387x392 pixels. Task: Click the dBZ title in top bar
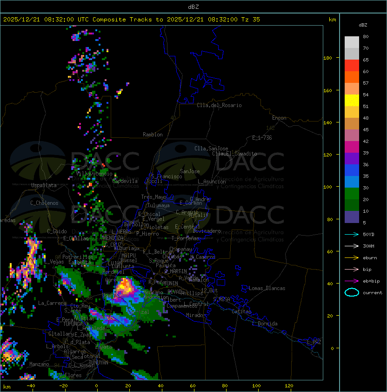point(193,7)
